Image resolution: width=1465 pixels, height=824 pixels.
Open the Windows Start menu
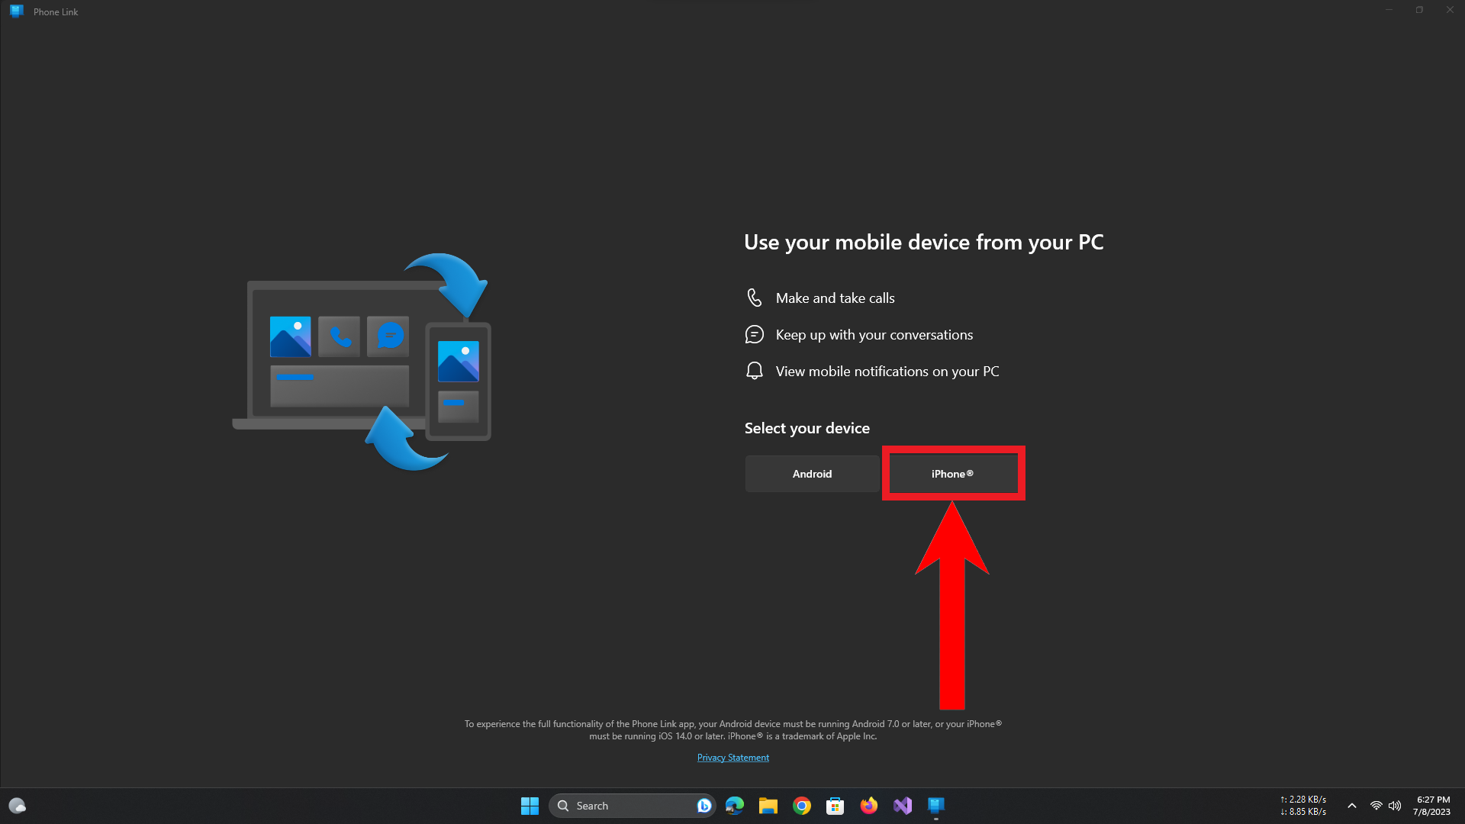click(530, 806)
